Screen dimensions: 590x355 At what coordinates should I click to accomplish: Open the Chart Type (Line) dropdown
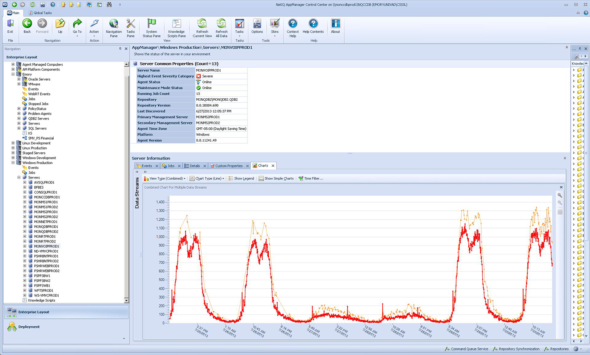pyautogui.click(x=207, y=179)
